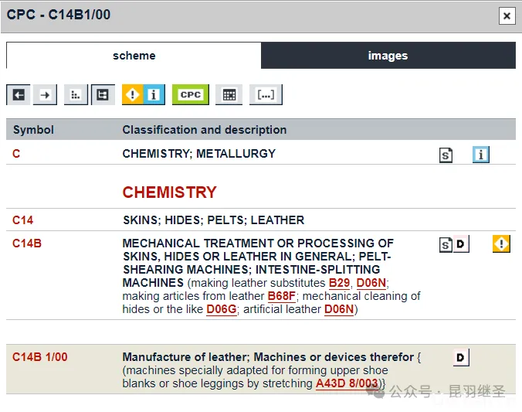Image resolution: width=522 pixels, height=412 pixels.
Task: Click the grid table toolbar icon
Action: (x=229, y=95)
